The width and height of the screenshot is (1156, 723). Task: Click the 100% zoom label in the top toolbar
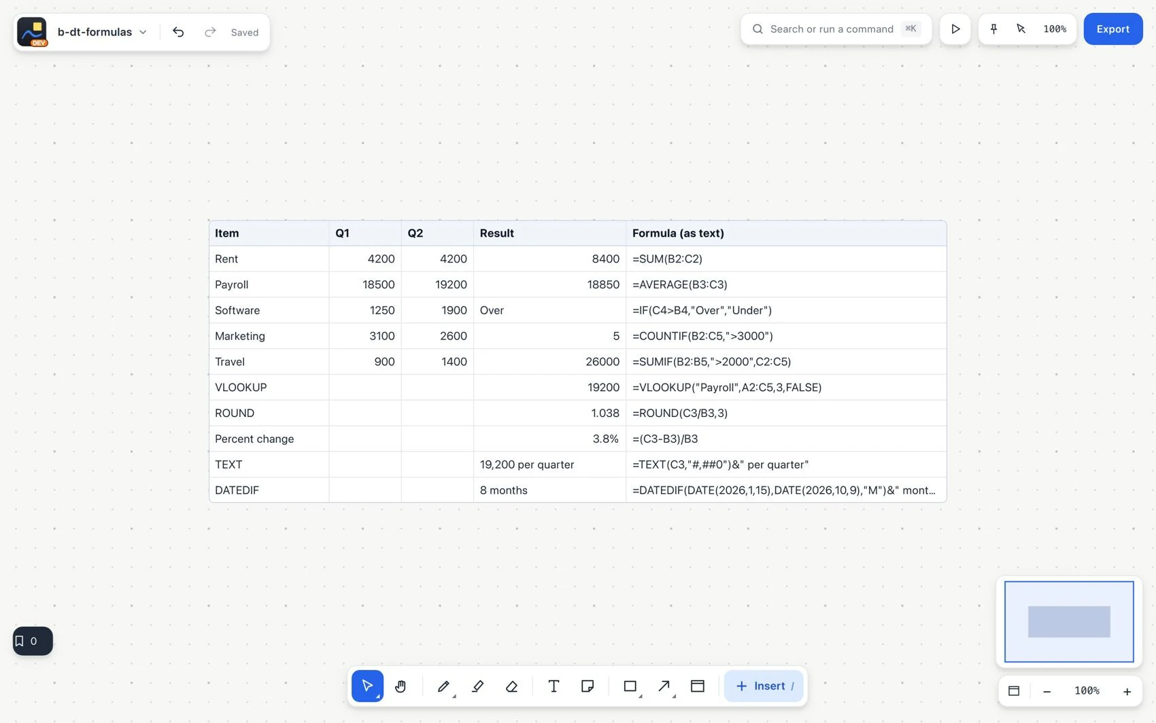(1055, 29)
